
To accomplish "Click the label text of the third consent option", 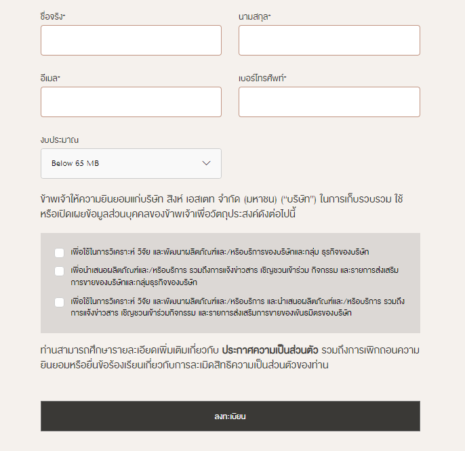I will click(x=242, y=307).
